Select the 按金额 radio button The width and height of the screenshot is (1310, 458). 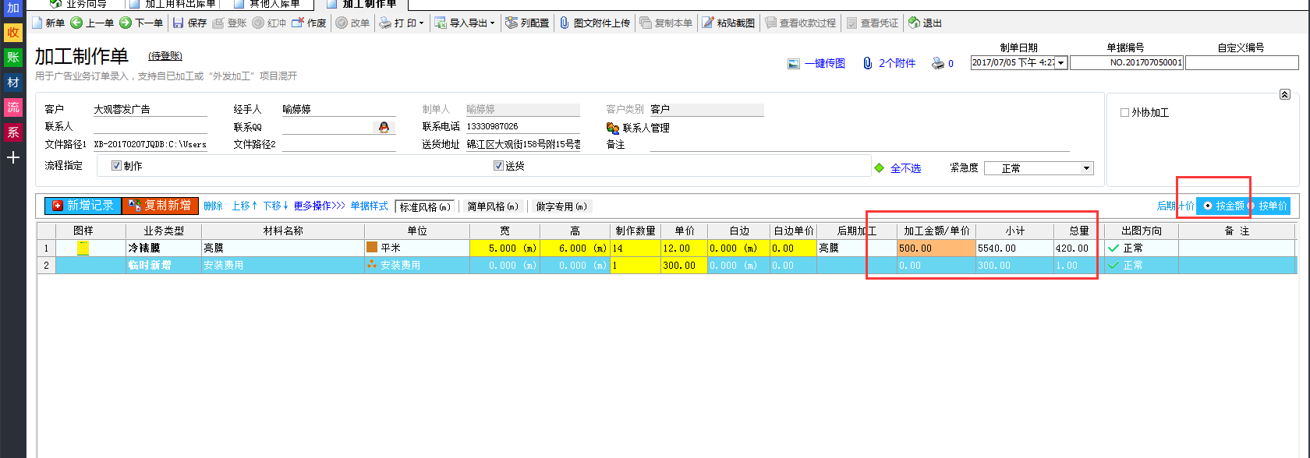coord(1208,206)
